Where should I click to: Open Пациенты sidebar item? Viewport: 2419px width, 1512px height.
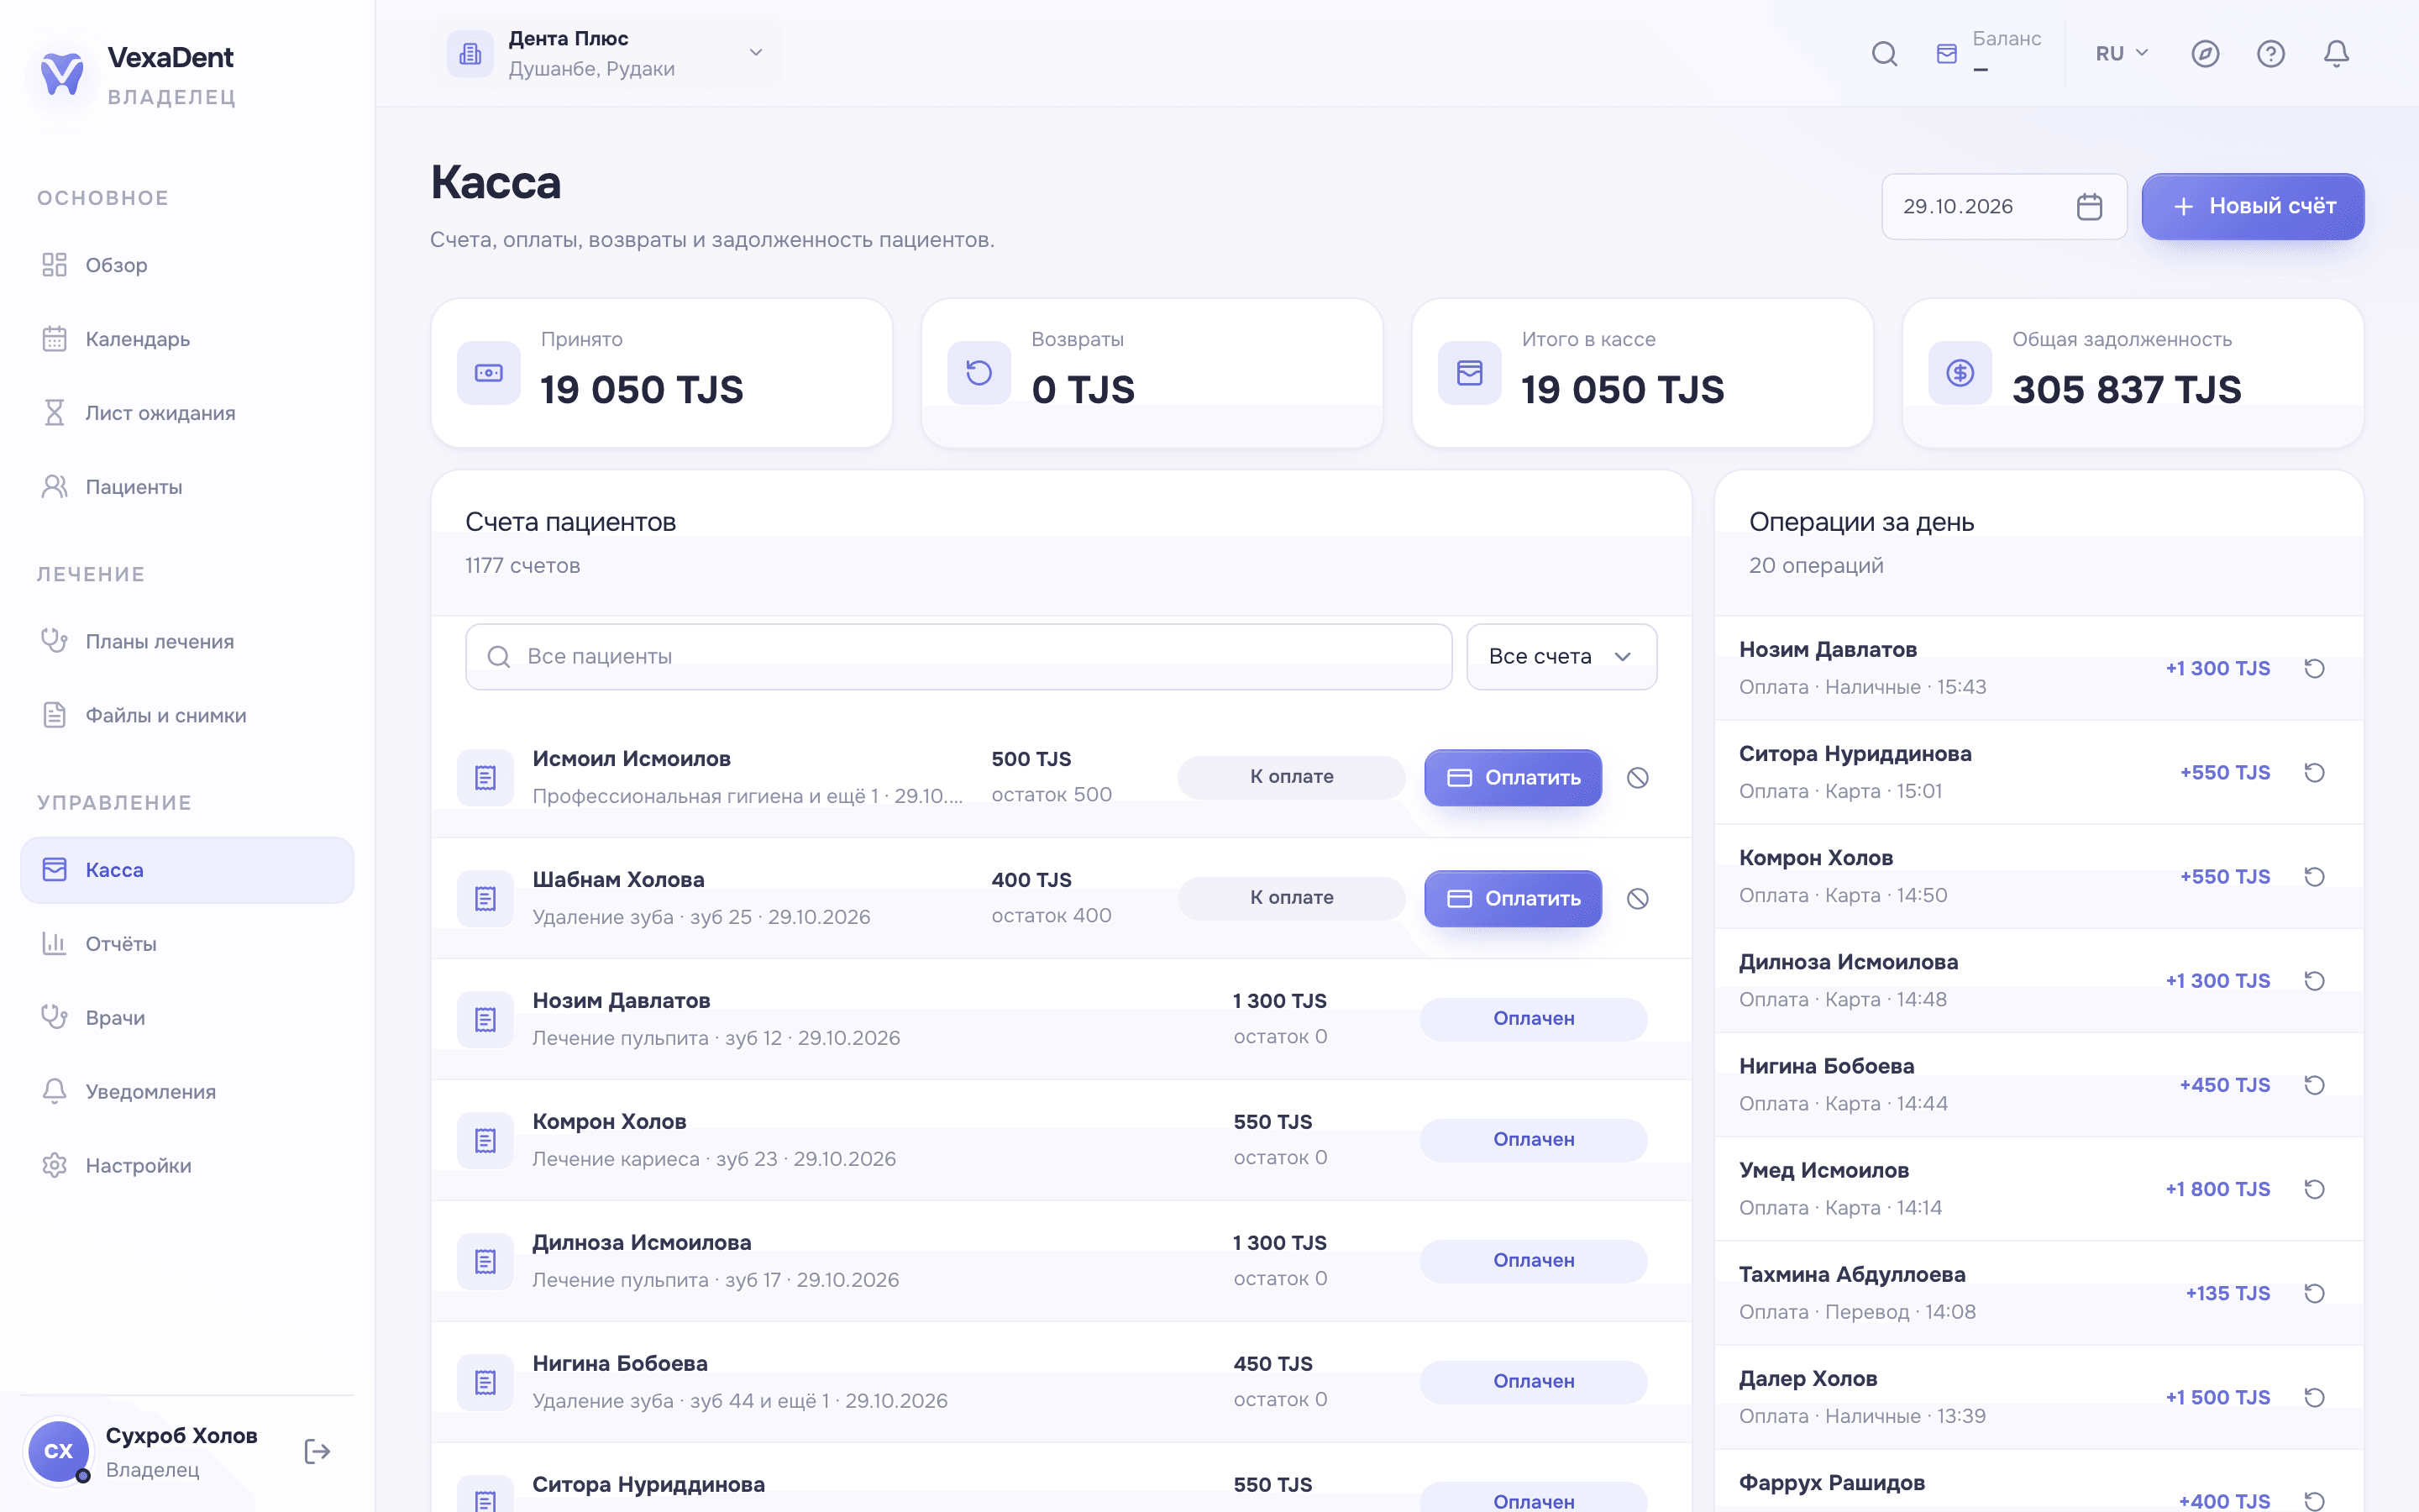click(x=187, y=487)
